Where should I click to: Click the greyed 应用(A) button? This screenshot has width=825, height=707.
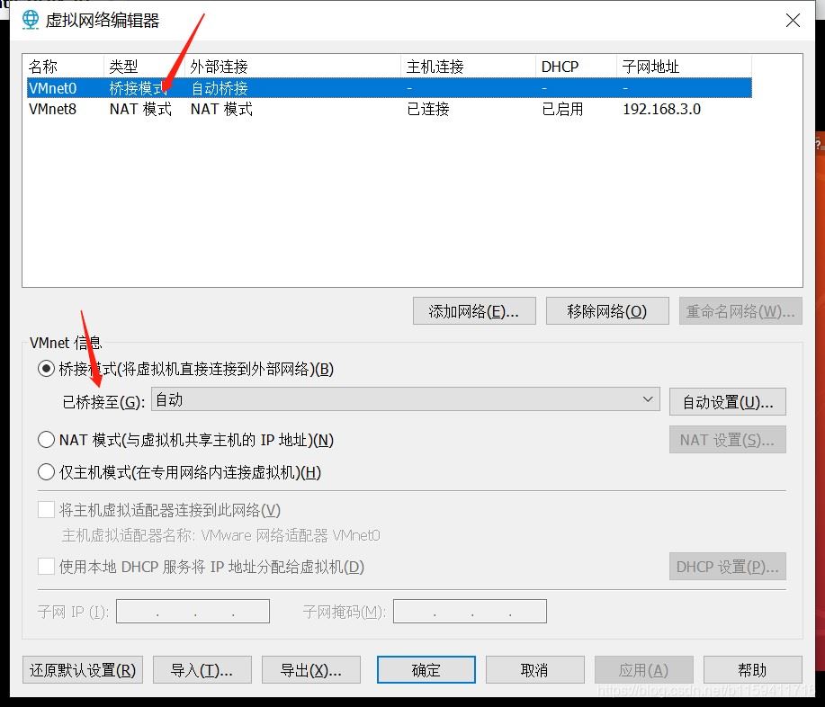click(644, 669)
